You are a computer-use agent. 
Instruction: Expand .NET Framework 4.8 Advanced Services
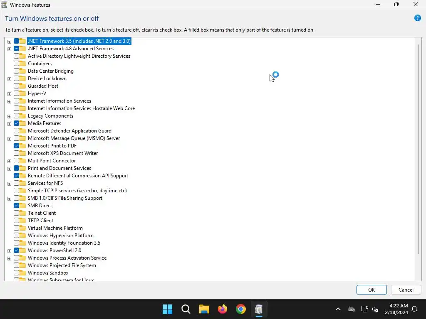tap(9, 49)
